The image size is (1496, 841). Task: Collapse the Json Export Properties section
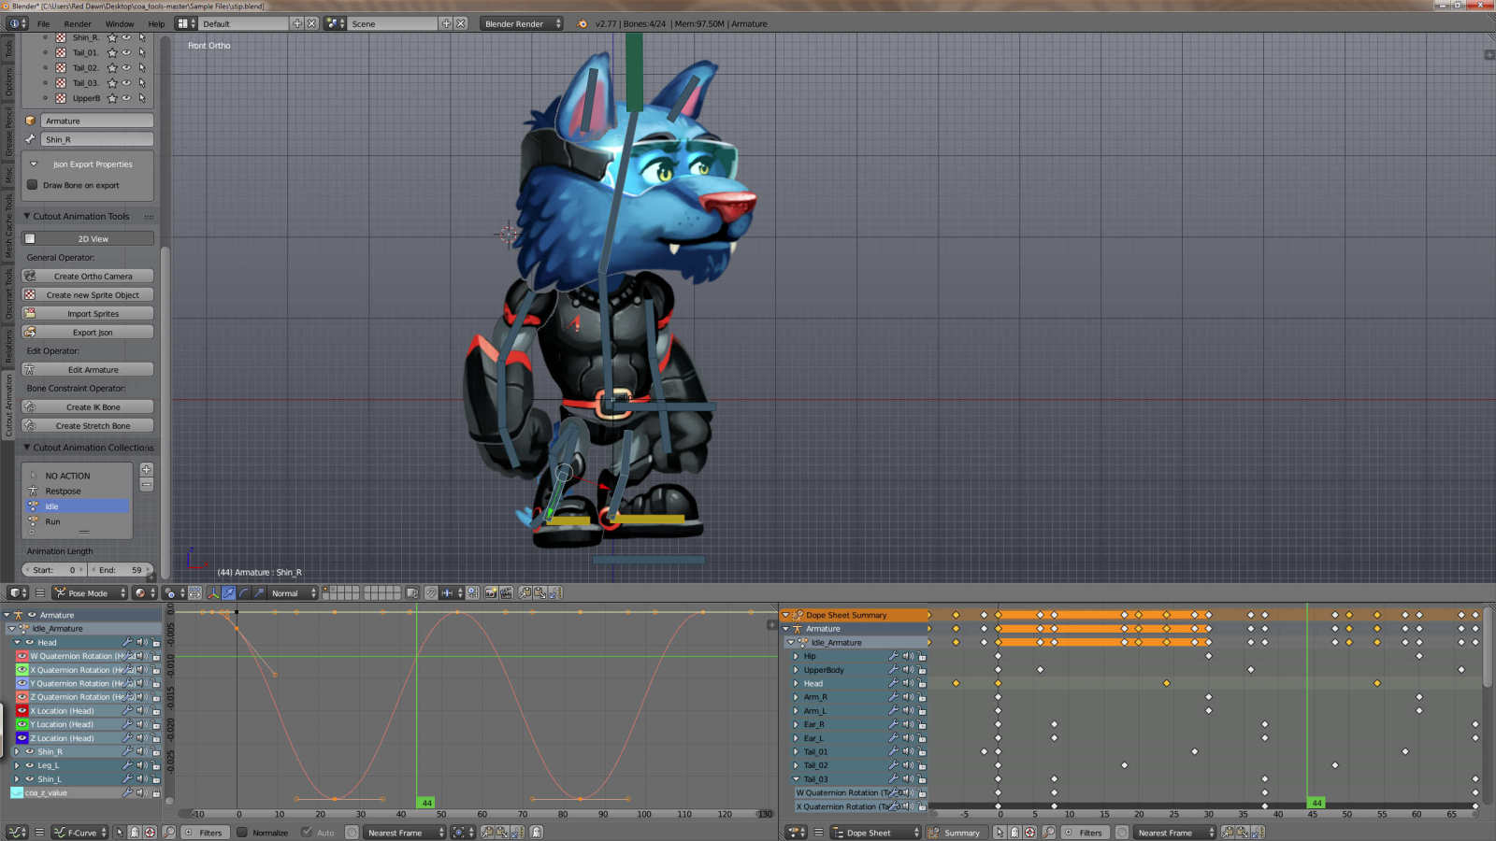pyautogui.click(x=35, y=164)
